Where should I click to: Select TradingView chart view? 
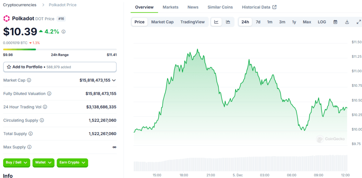click(193, 22)
